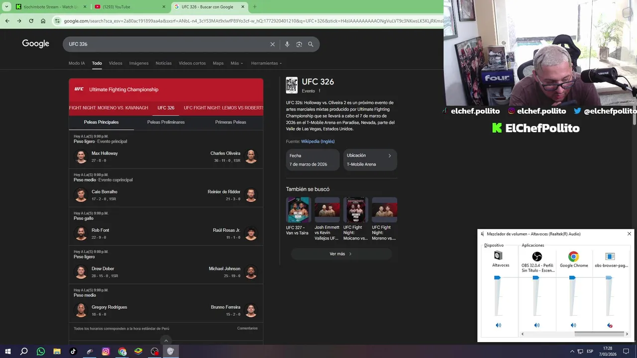Open Max Holloway fighter link
Viewport: 637px width, 358px height.
point(105,153)
